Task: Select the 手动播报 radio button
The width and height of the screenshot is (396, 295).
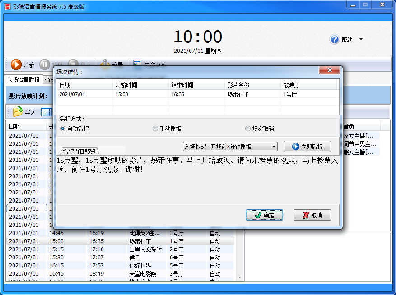Action: tap(155, 129)
